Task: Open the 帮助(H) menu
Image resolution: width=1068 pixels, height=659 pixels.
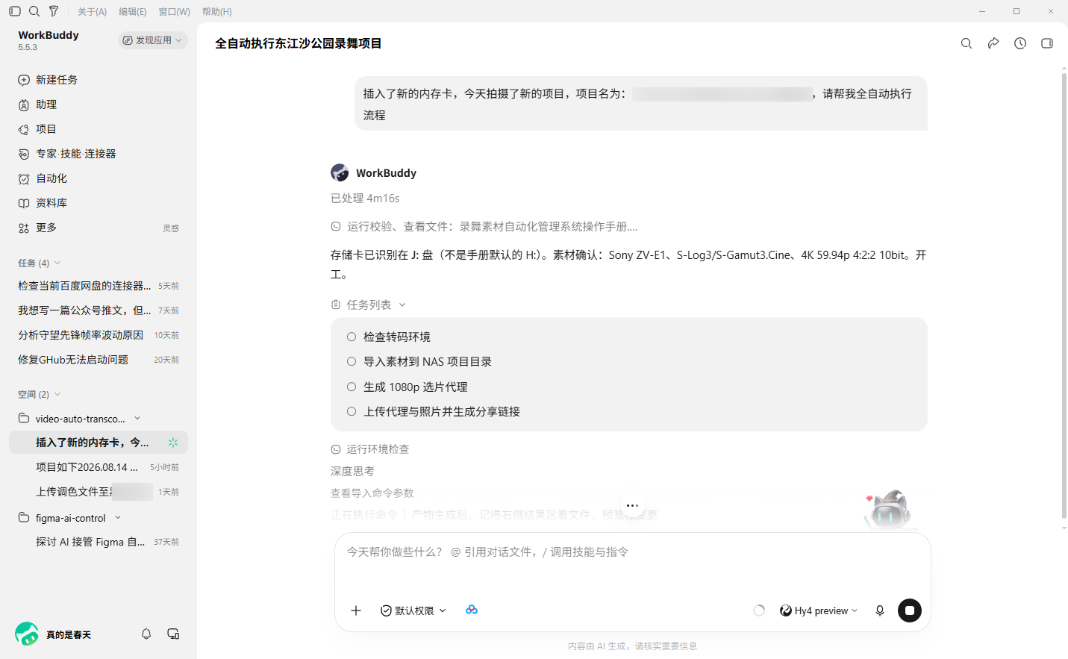Action: (216, 12)
